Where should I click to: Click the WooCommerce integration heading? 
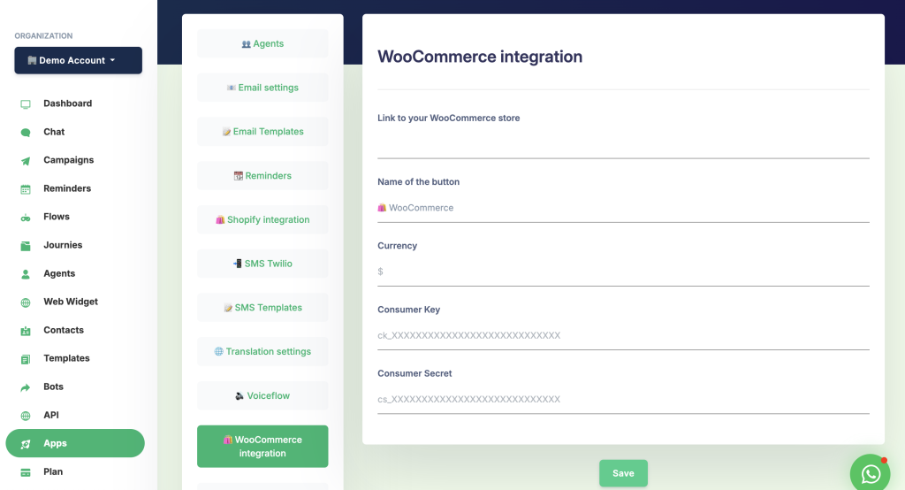click(x=480, y=57)
